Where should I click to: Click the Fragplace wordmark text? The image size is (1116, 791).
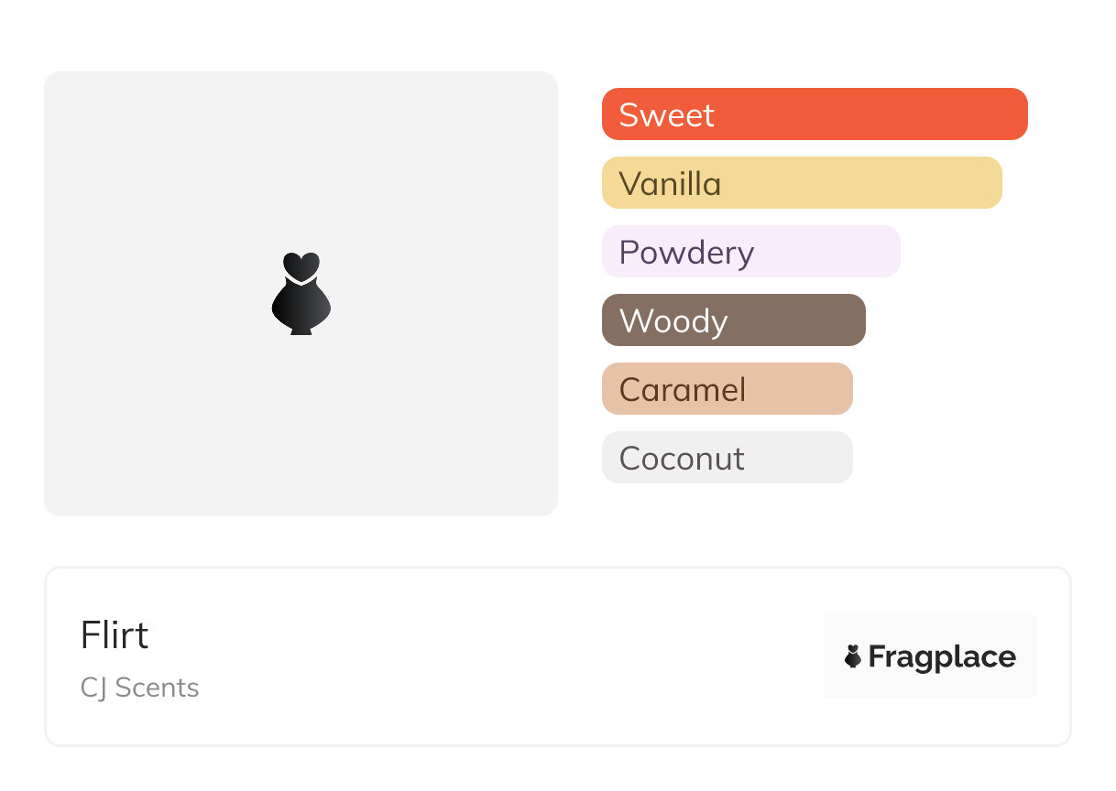[x=942, y=657]
